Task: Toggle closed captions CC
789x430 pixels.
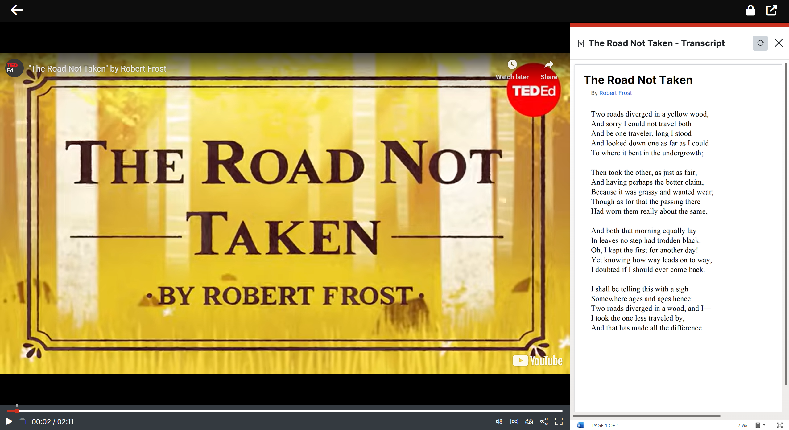Action: (514, 421)
